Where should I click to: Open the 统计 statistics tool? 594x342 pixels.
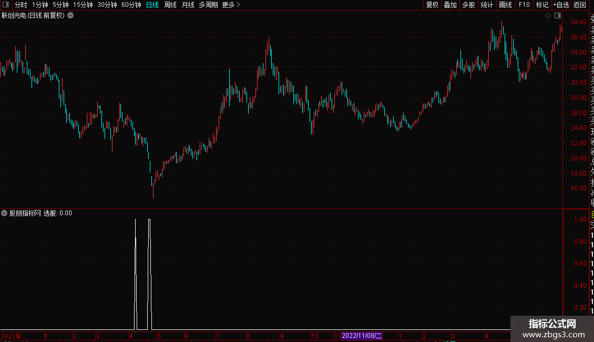pos(487,5)
